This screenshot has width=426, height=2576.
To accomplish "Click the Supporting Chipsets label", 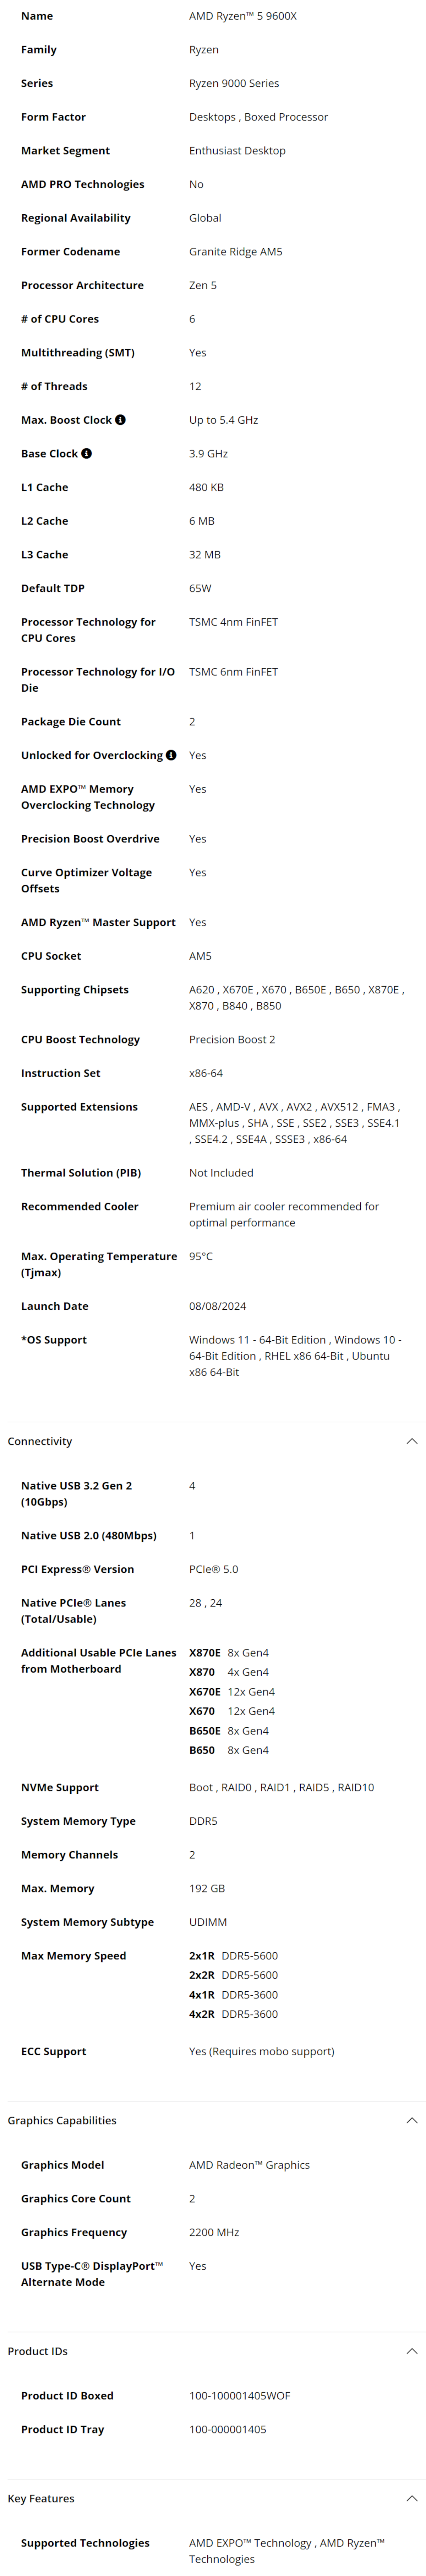I will click(75, 990).
